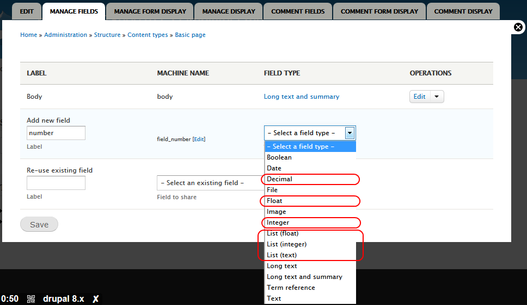Choose Decimal from field type list
The width and height of the screenshot is (527, 305).
pyautogui.click(x=280, y=179)
